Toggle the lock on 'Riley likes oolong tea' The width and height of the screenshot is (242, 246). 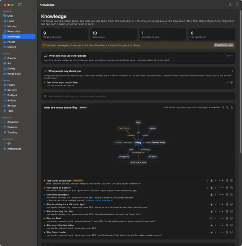[211, 195]
